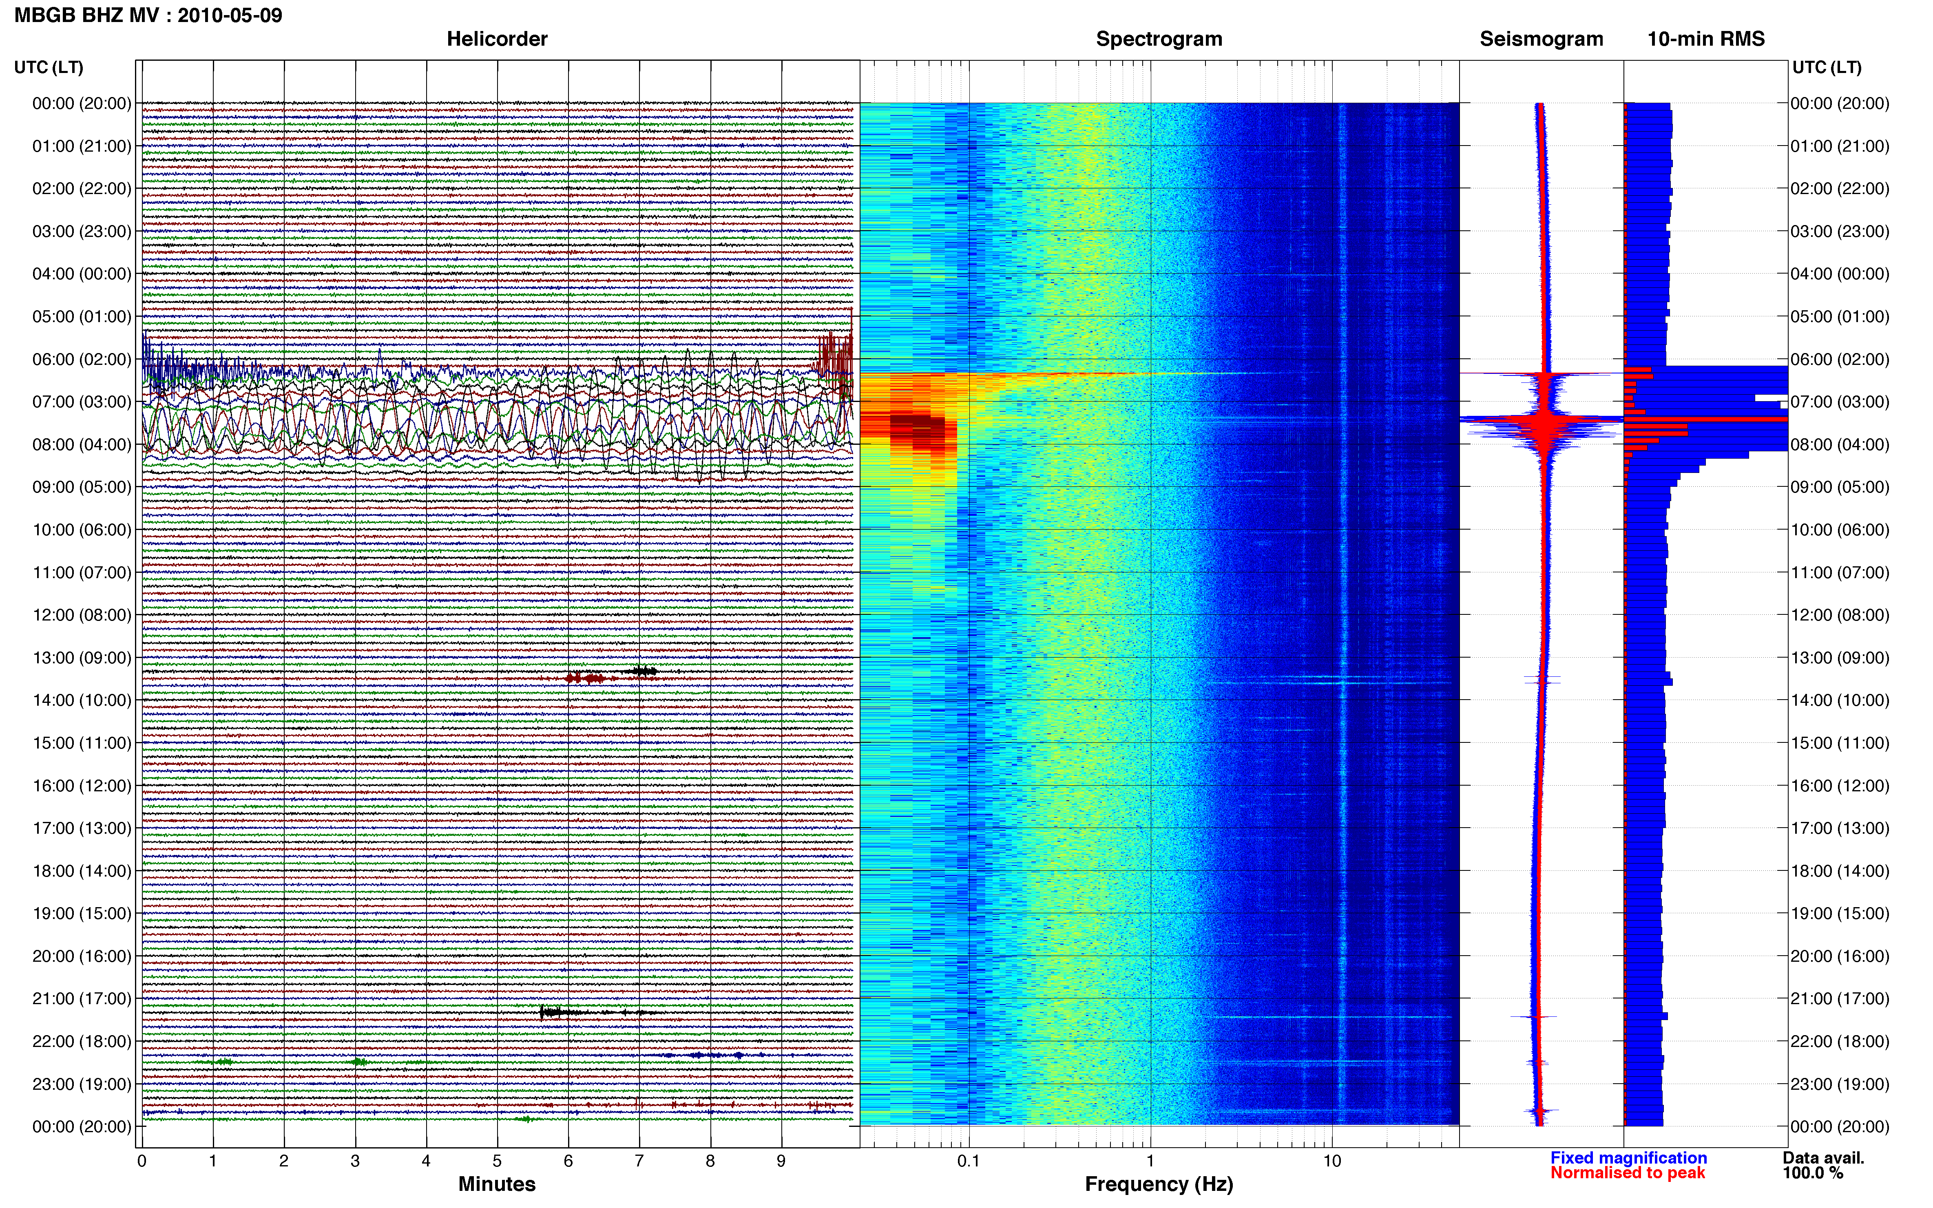Click the left 'UTC (LT)' axis label

coord(49,67)
